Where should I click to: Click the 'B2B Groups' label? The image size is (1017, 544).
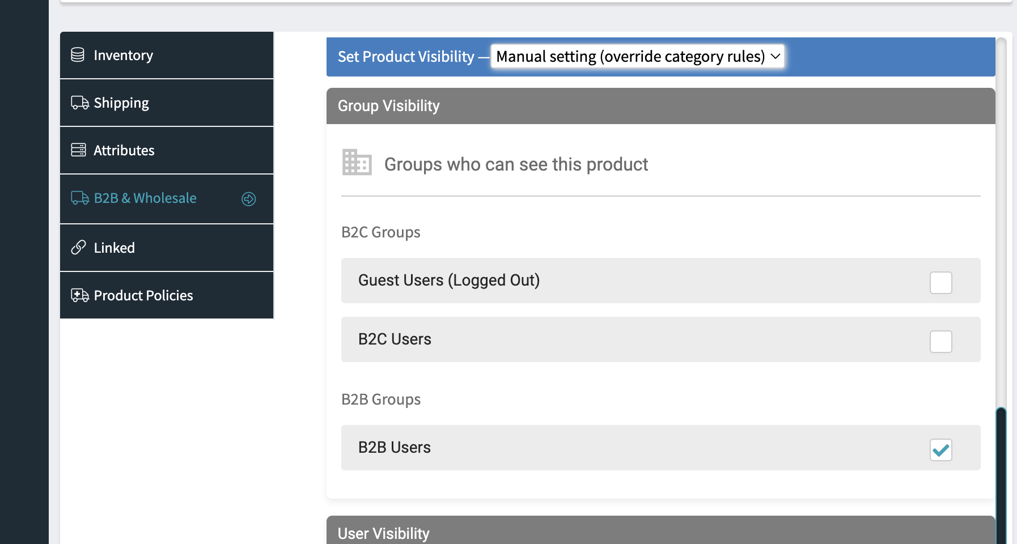(x=381, y=399)
